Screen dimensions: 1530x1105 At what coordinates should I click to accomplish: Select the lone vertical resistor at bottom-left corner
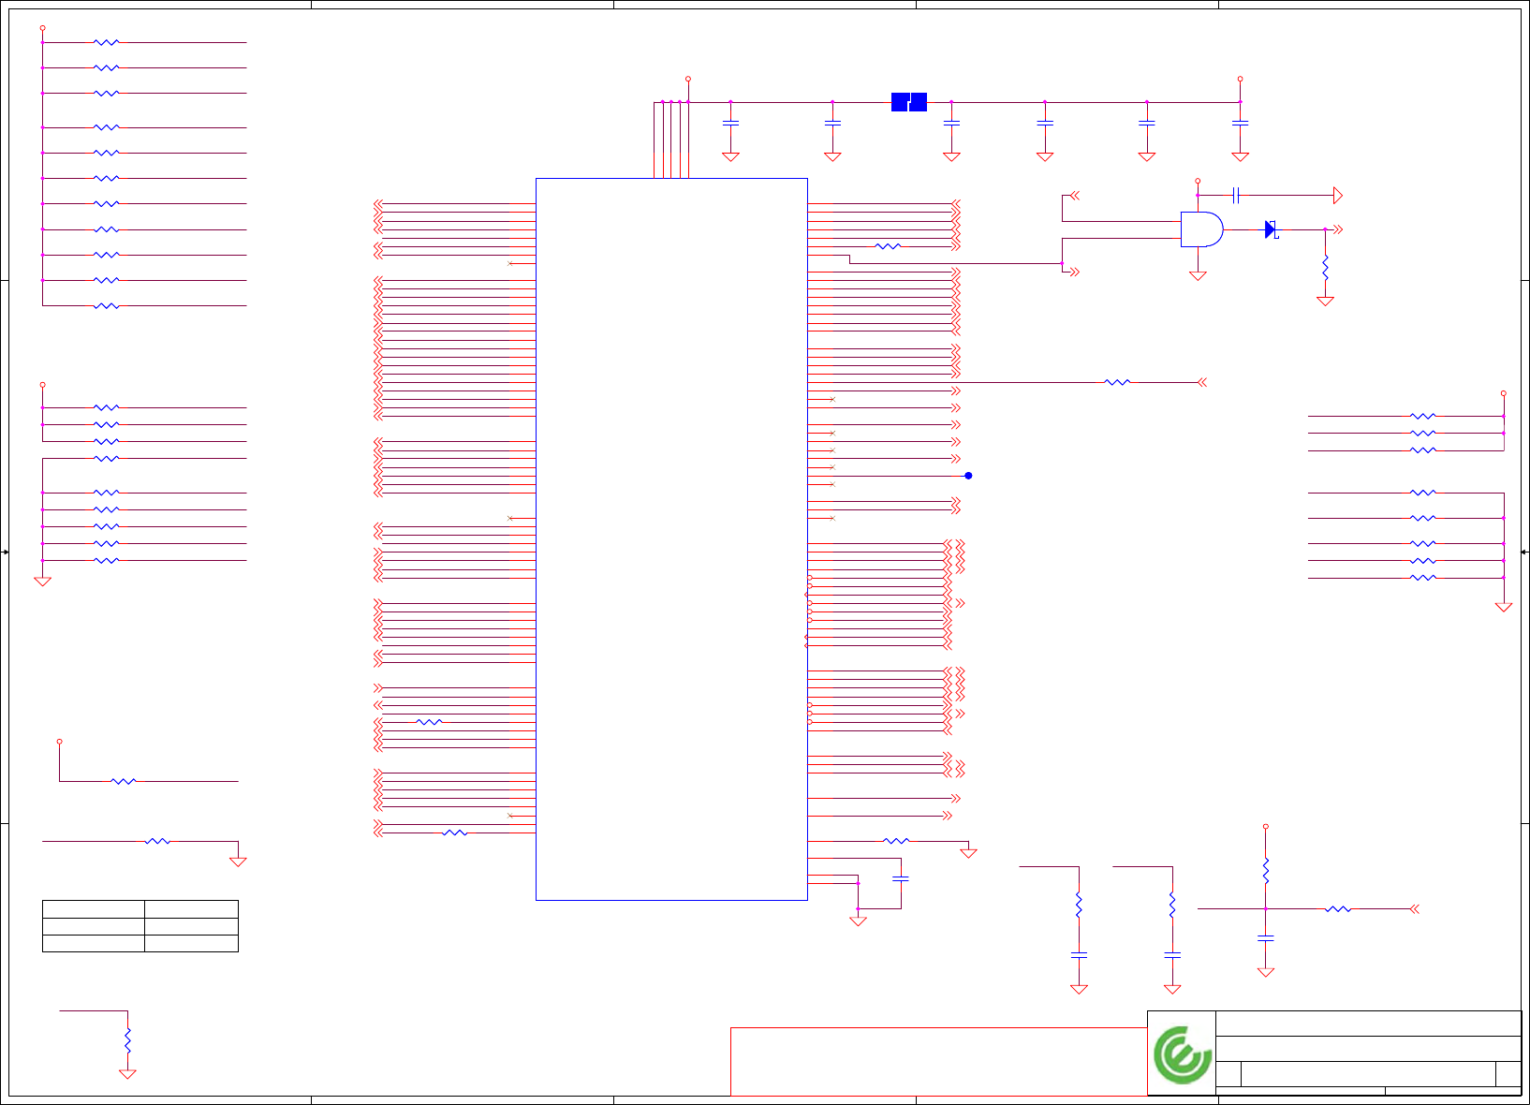point(127,1041)
